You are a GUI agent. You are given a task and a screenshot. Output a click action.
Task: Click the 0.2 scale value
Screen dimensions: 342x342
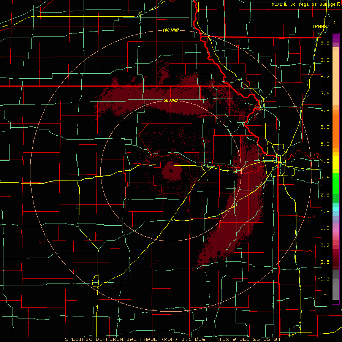pos(325,245)
